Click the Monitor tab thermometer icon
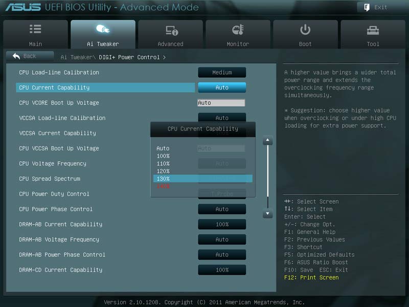 click(238, 30)
